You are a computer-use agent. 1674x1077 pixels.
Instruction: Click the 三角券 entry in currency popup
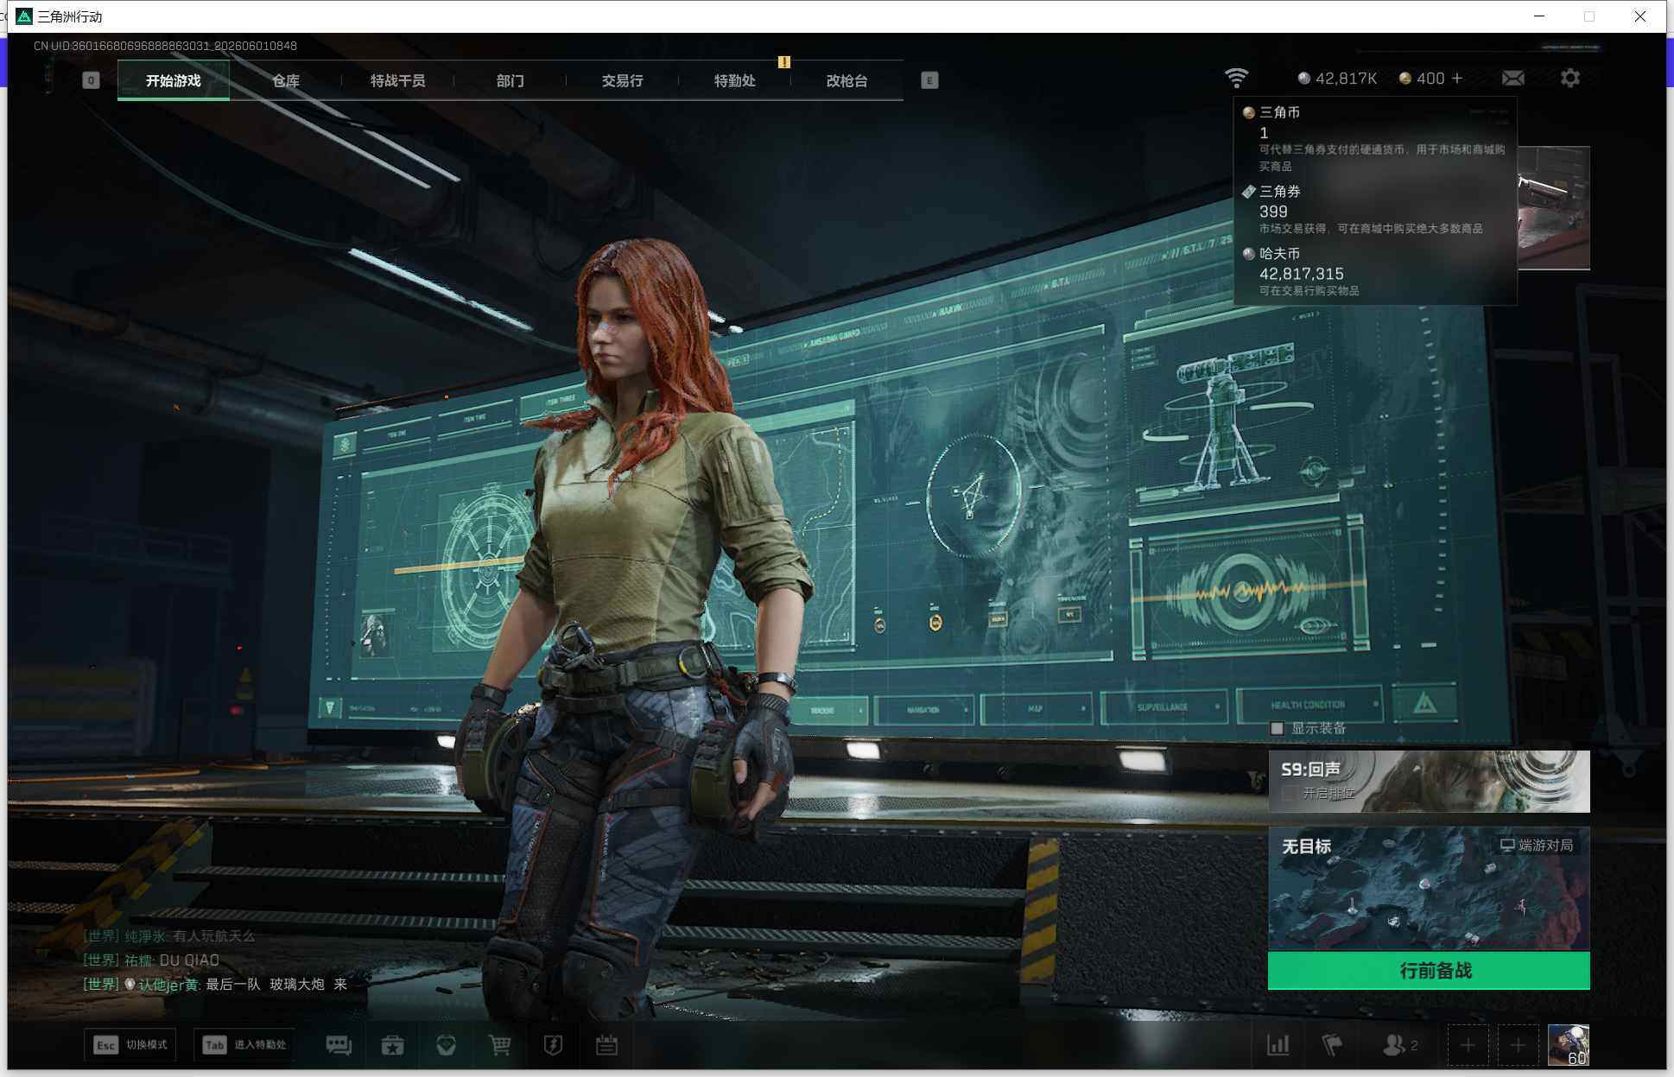coord(1375,209)
